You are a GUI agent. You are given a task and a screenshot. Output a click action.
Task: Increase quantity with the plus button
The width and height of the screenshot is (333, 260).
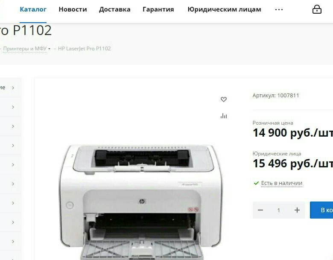coord(297,210)
